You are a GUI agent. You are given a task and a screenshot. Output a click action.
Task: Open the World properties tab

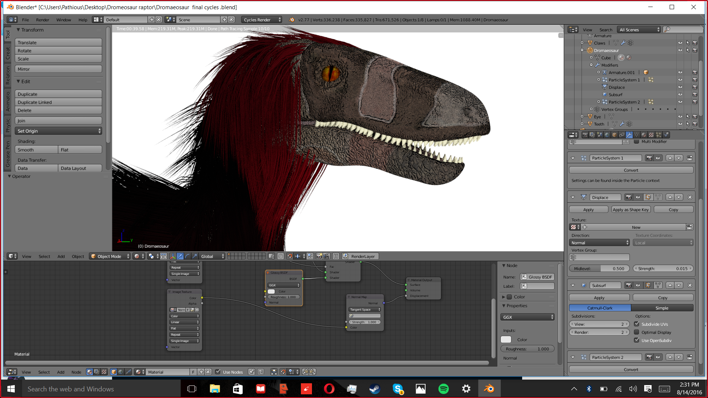click(607, 135)
